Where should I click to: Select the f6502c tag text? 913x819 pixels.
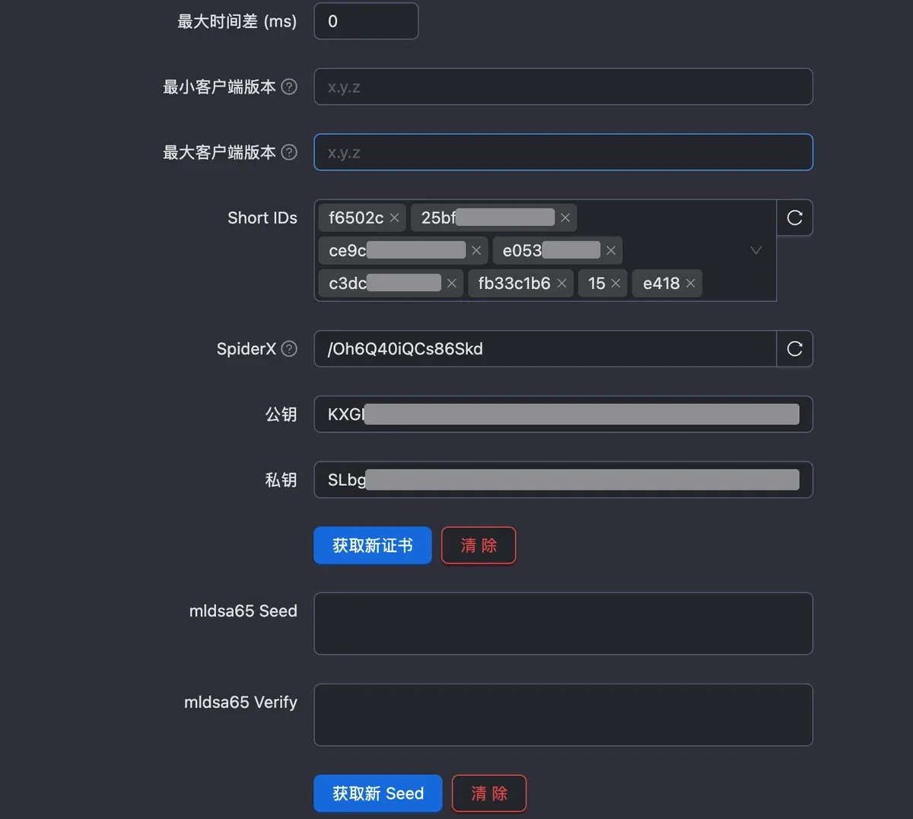click(356, 218)
